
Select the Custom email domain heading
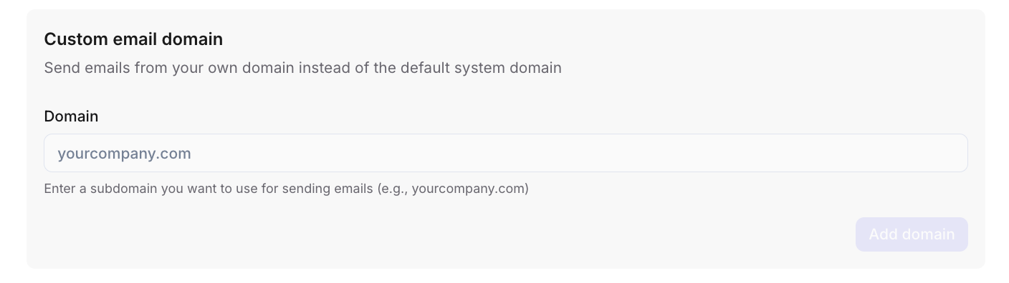133,39
